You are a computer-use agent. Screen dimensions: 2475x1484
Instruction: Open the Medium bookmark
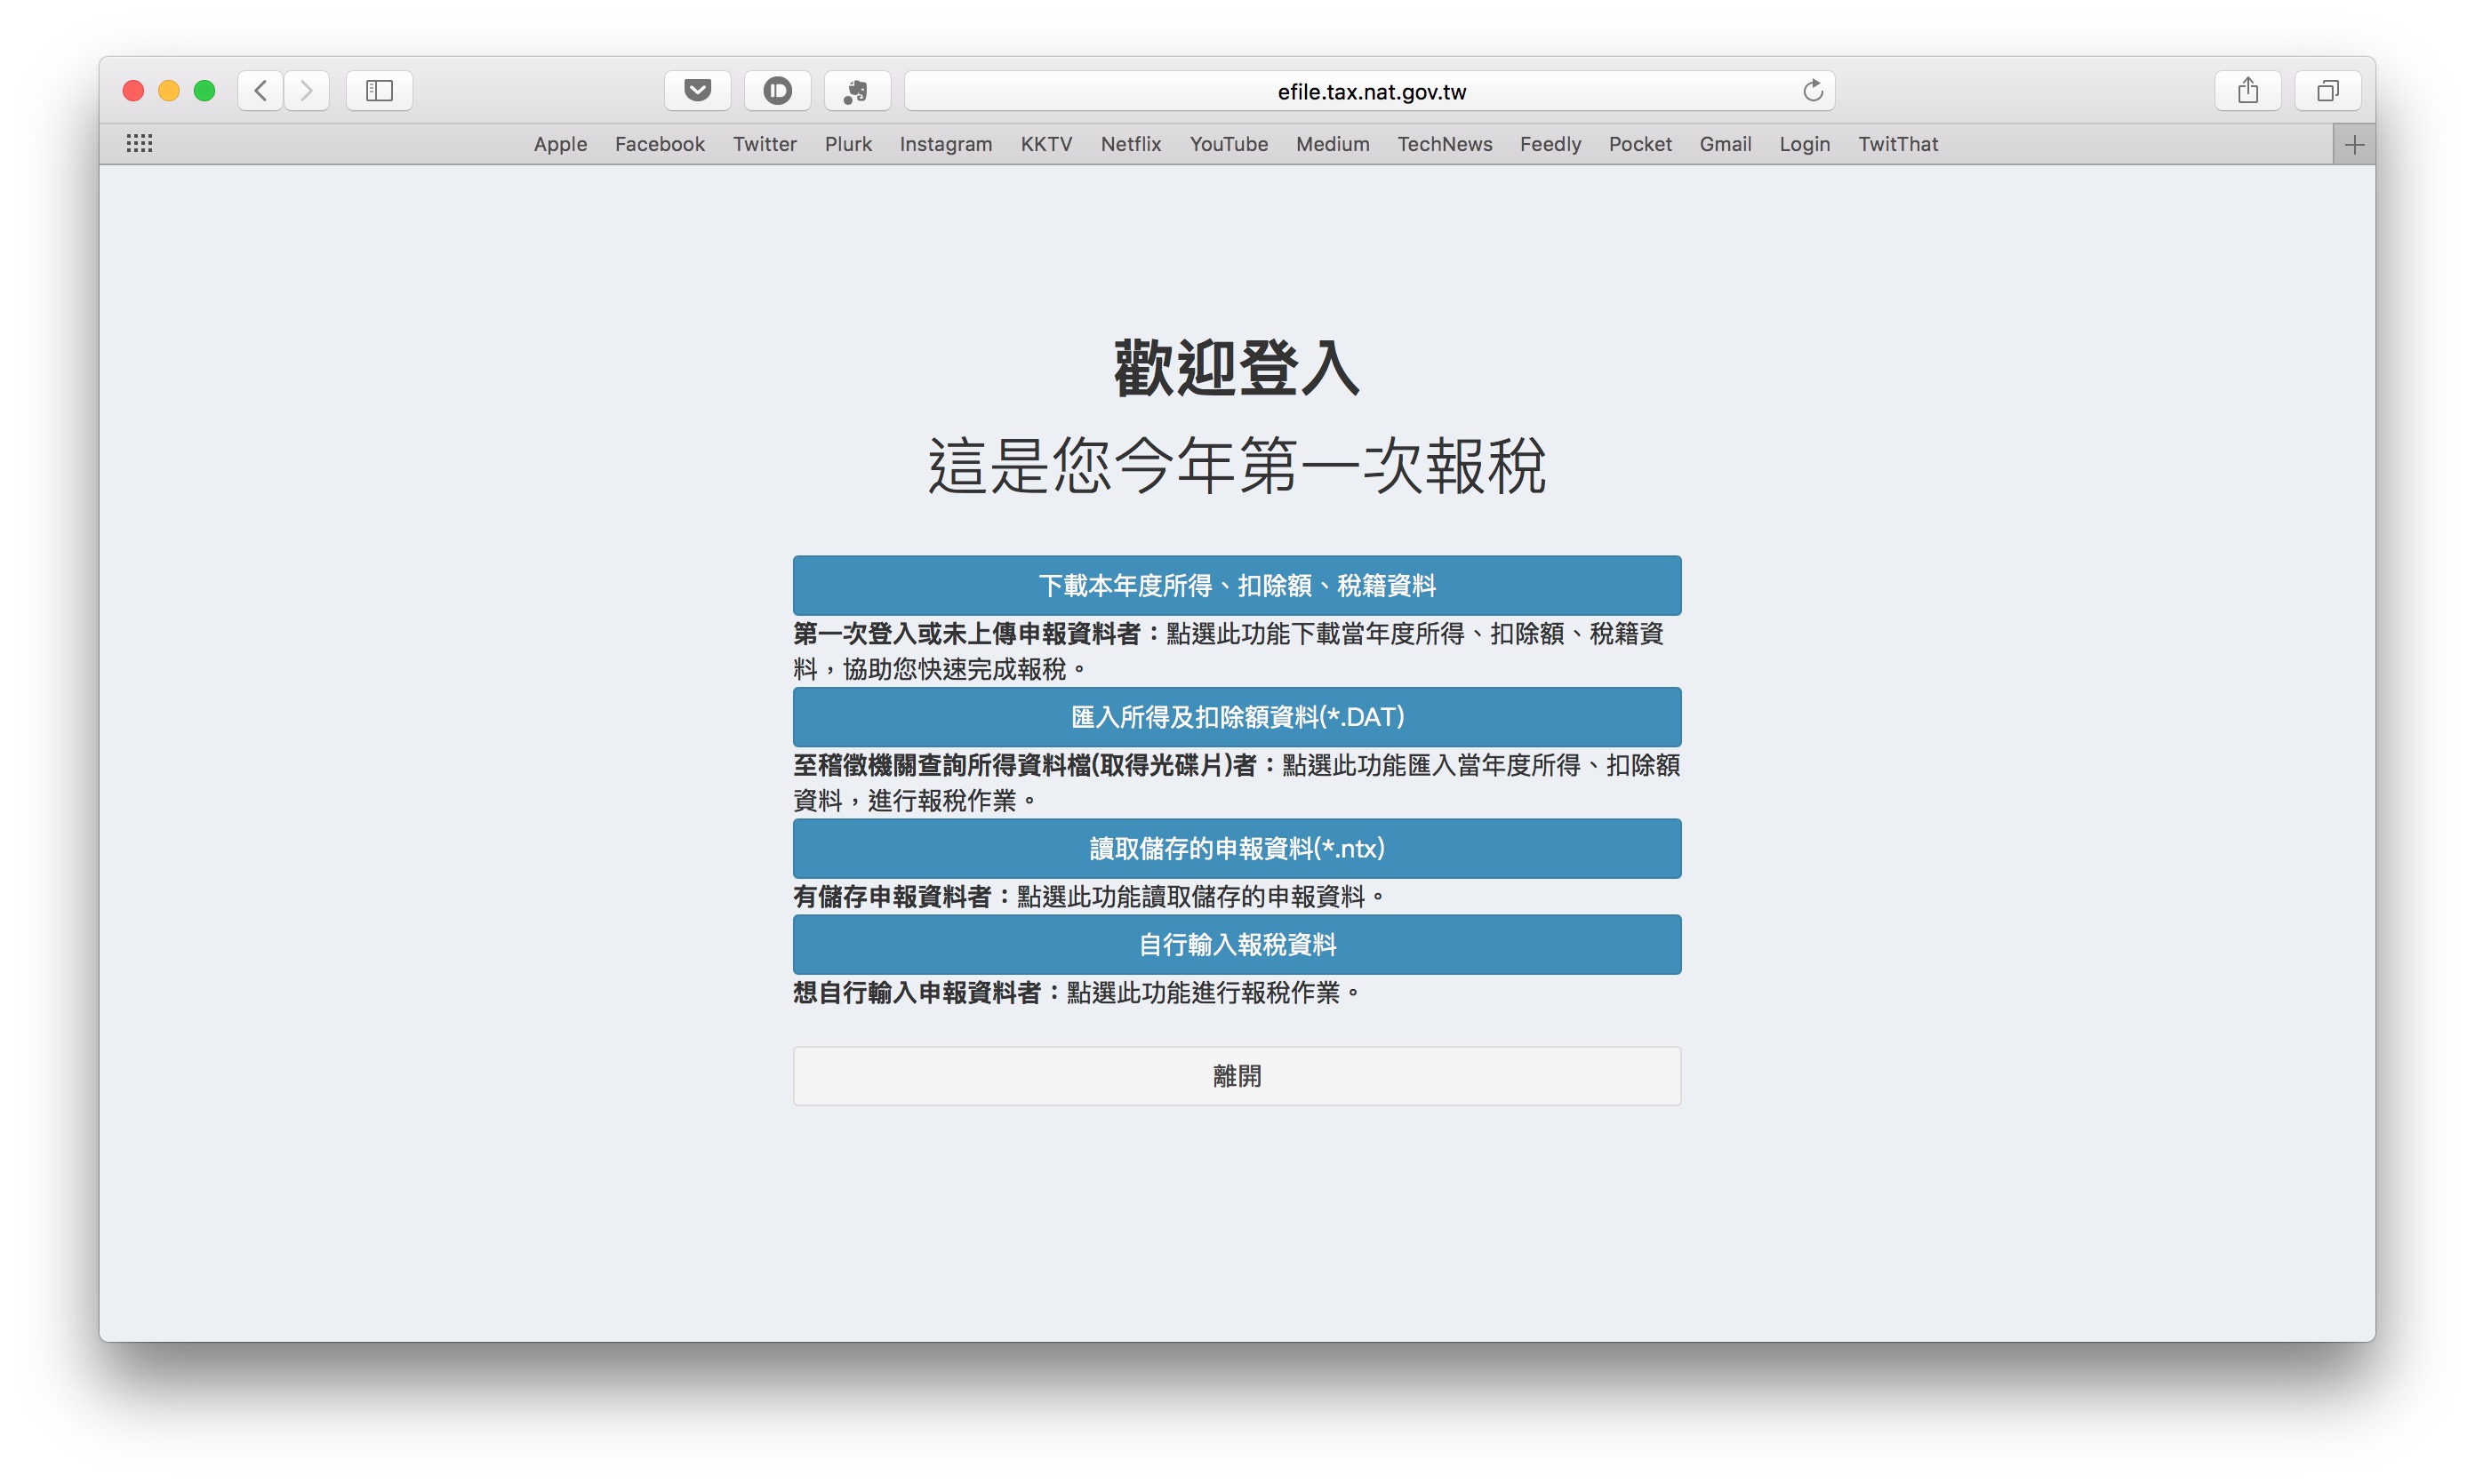[x=1333, y=145]
